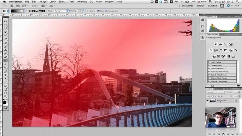242x136 pixels.
Task: Select the Move tool
Action: 6,22
